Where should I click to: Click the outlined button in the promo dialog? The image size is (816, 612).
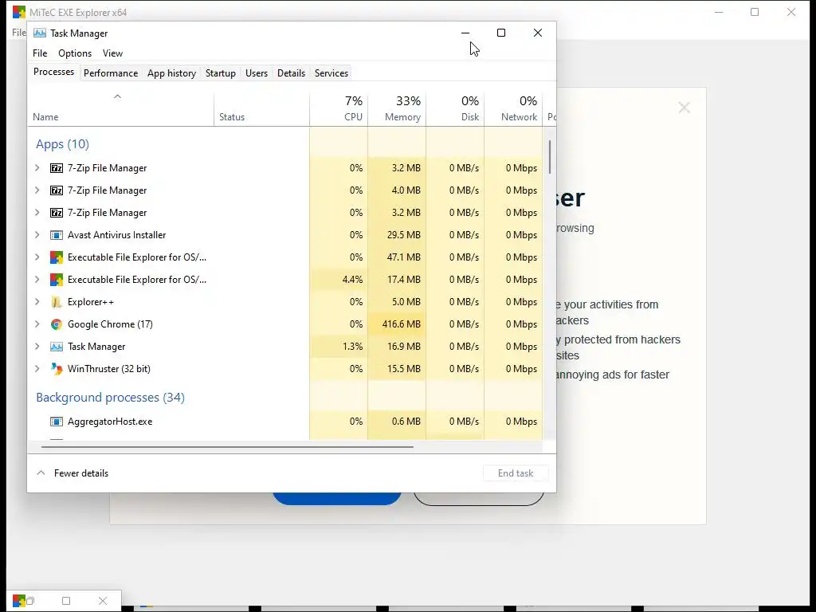pos(479,499)
